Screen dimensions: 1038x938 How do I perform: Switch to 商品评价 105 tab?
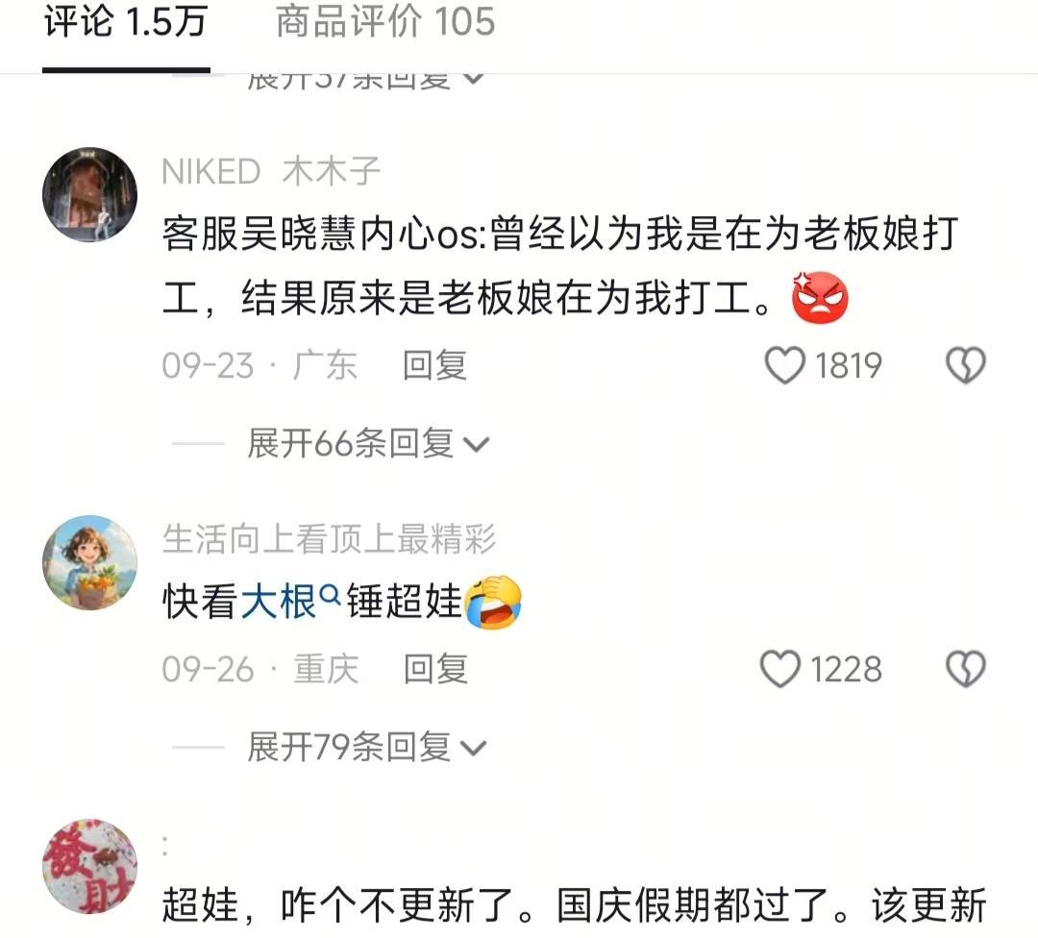385,21
